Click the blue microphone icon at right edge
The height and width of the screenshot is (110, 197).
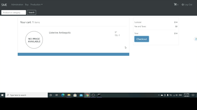click(x=196, y=39)
